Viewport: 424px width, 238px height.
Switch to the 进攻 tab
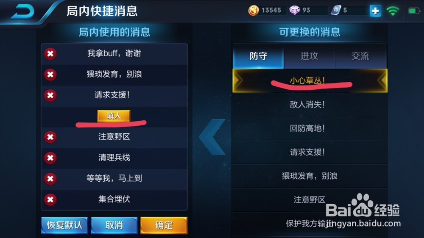coord(310,56)
